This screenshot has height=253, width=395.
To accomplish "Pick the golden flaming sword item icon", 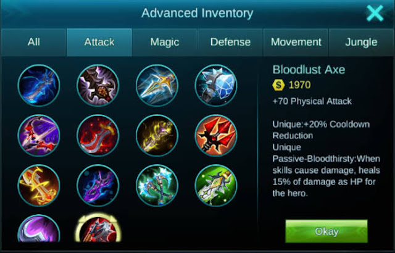I will click(39, 185).
